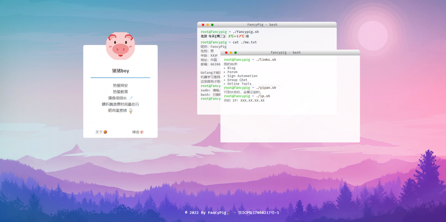Click green dot on fancypig - bash front window
The height and width of the screenshot is (222, 446).
click(235, 53)
